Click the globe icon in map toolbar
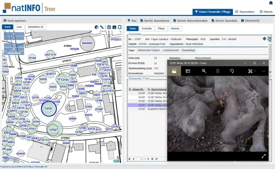275x169 pixels. pos(96,27)
